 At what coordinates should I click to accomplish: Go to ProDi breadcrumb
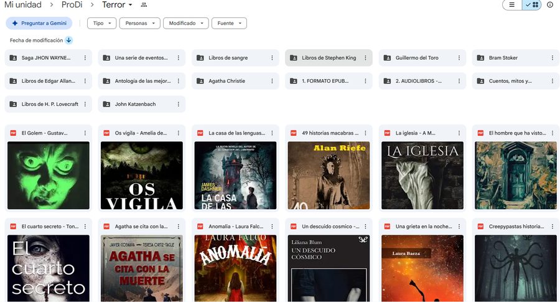pyautogui.click(x=72, y=4)
